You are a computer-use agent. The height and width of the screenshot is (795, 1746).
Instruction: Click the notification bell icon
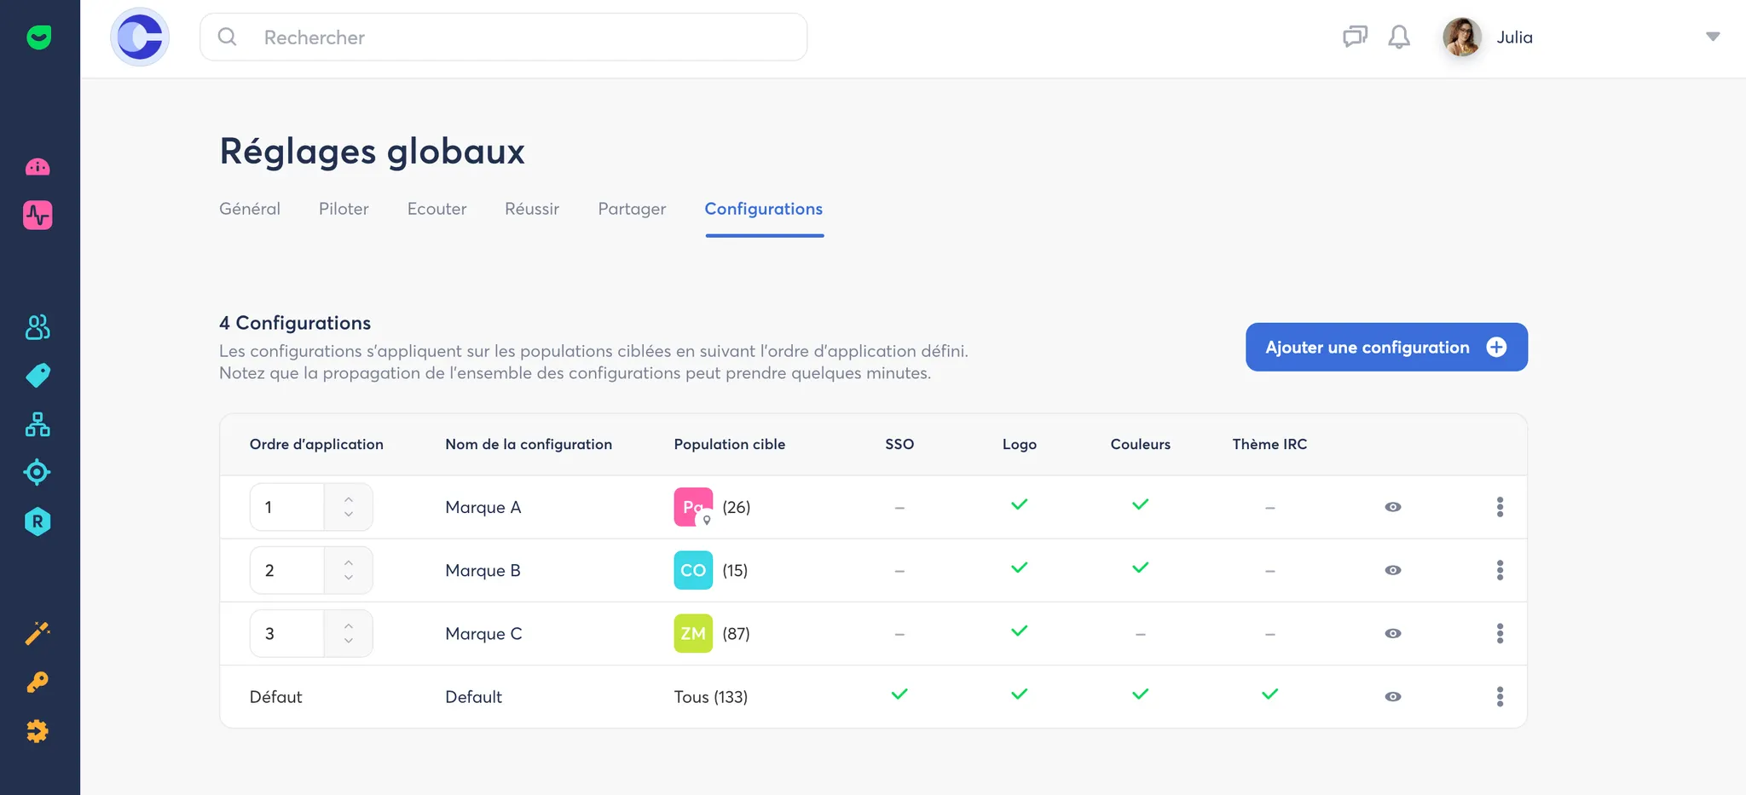(1399, 37)
